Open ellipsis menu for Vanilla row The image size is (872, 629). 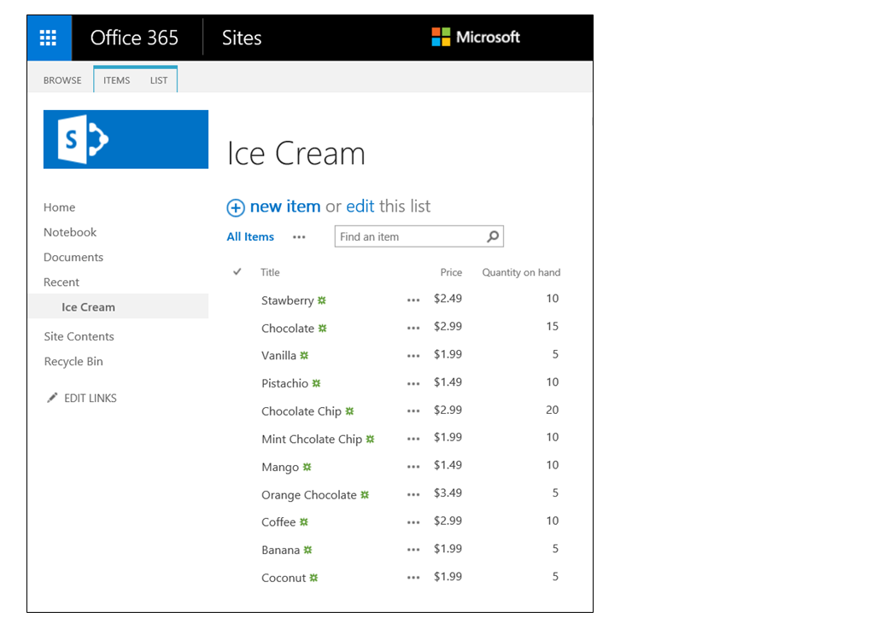[x=413, y=356]
